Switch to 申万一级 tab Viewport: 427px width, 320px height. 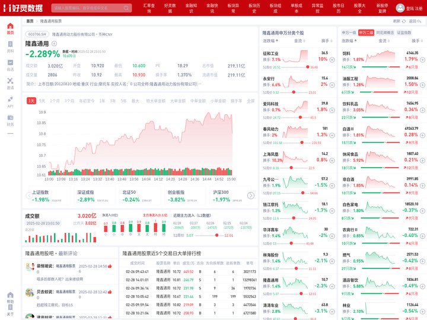click(349, 33)
